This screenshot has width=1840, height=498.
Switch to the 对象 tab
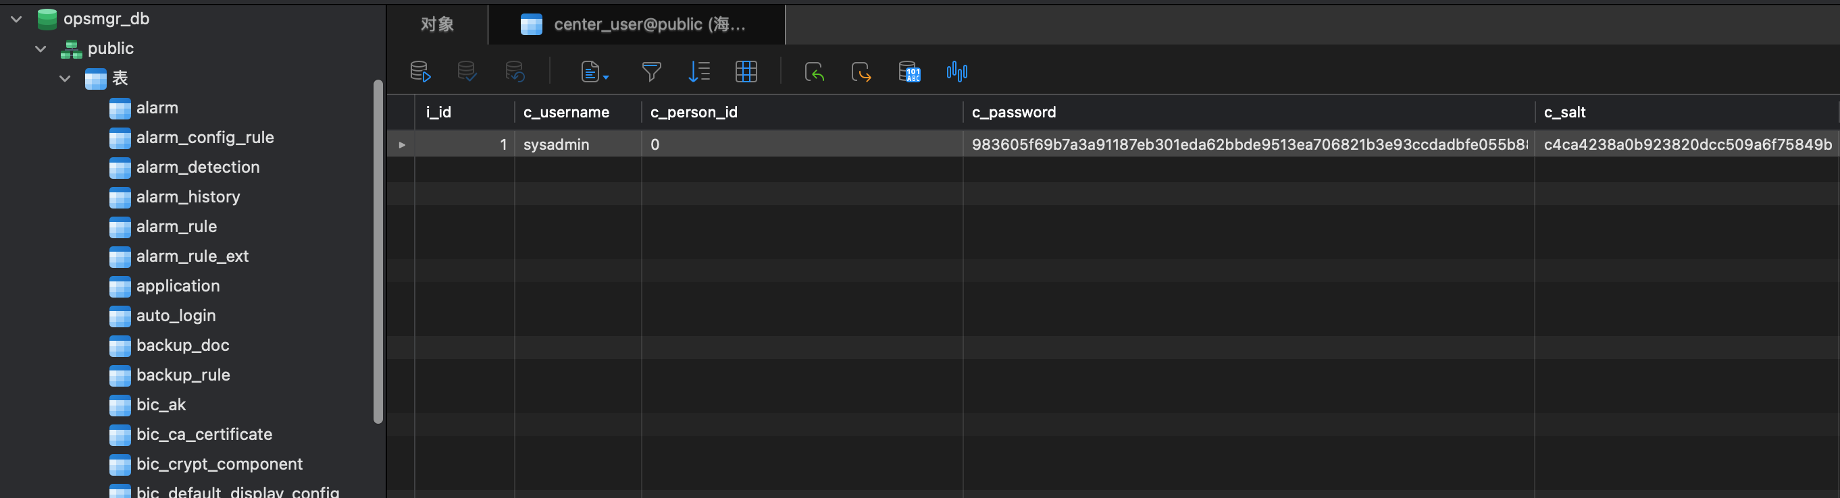coord(437,24)
